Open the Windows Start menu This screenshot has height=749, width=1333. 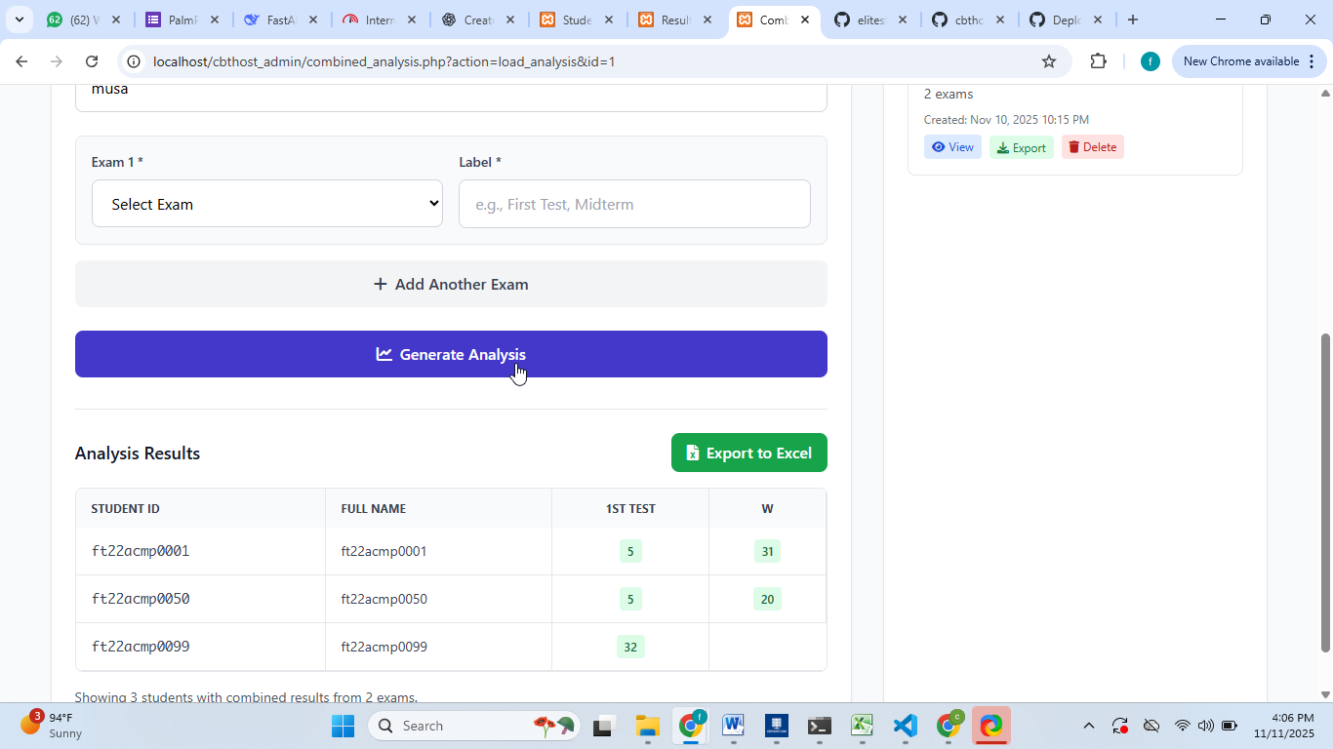coord(343,726)
